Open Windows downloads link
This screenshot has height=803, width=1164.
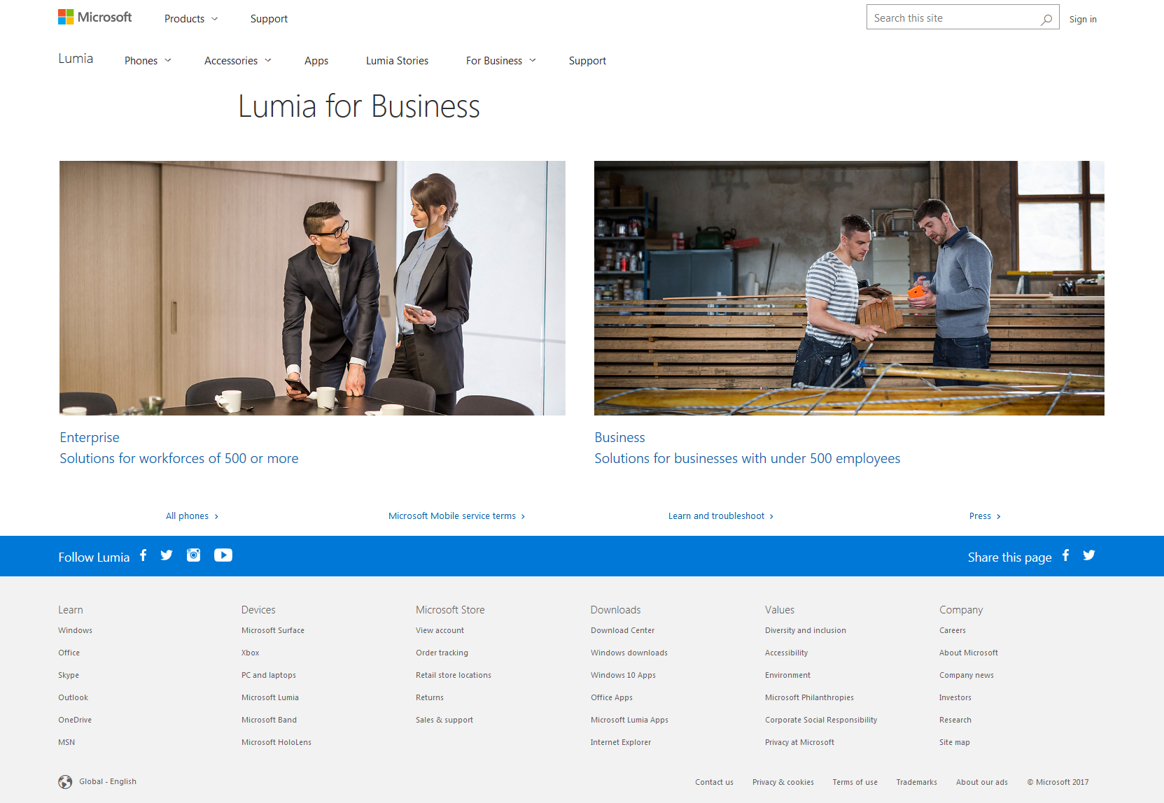(629, 653)
